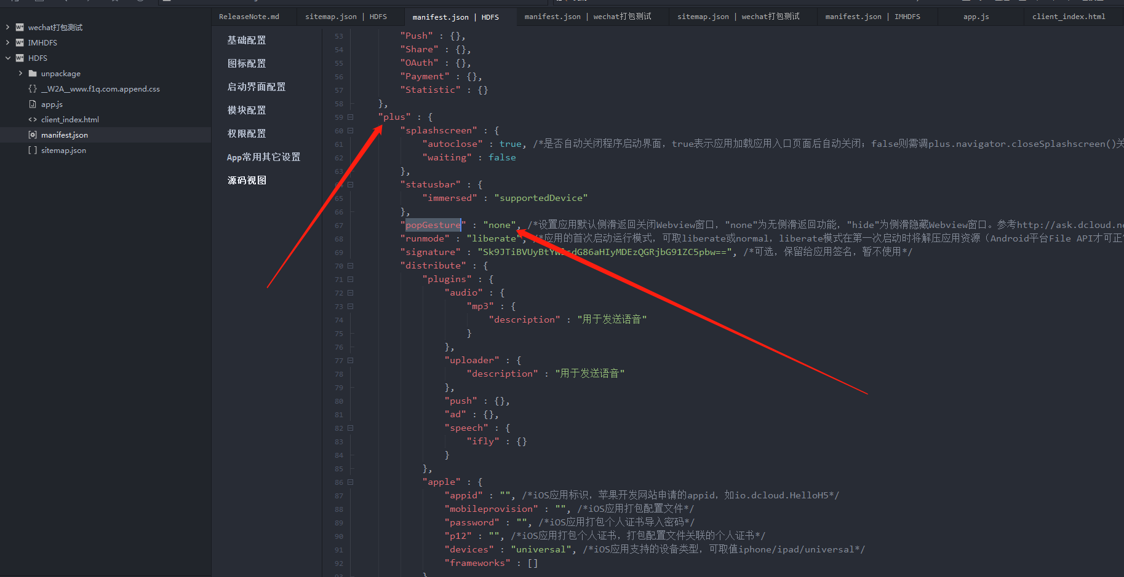Switch to the client_index.html tab

coord(1069,17)
